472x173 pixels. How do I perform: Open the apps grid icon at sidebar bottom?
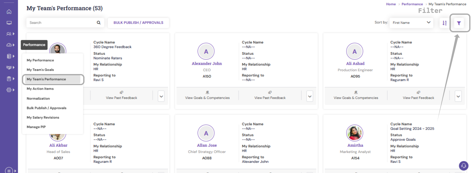[9, 171]
